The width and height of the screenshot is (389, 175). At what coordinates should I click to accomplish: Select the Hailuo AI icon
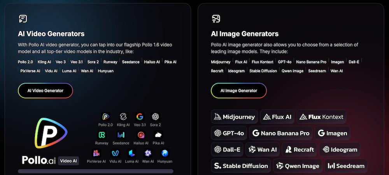click(141, 135)
